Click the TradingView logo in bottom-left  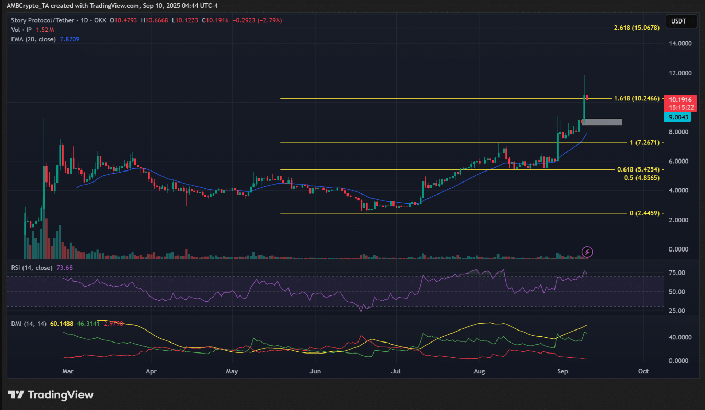[50, 395]
